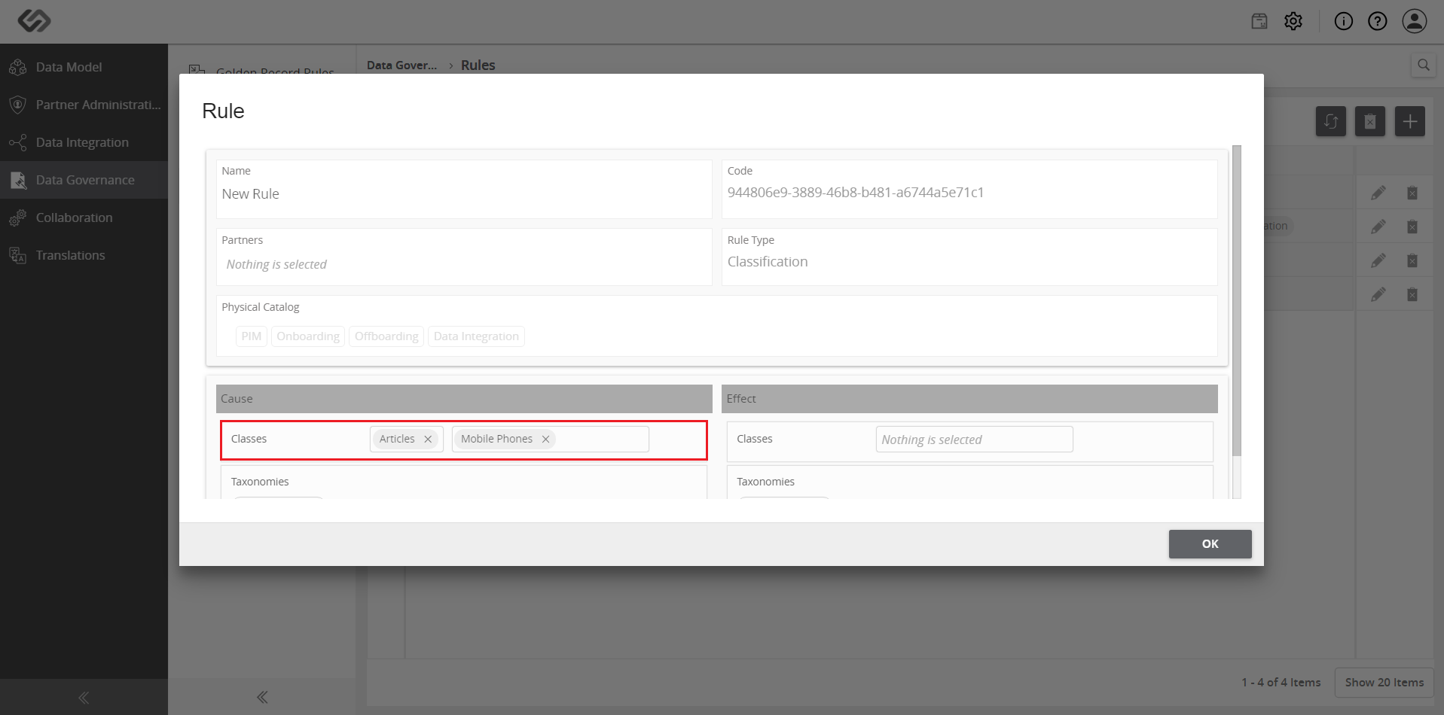Viewport: 1444px width, 715px height.
Task: Open the settings gear icon
Action: tap(1293, 21)
